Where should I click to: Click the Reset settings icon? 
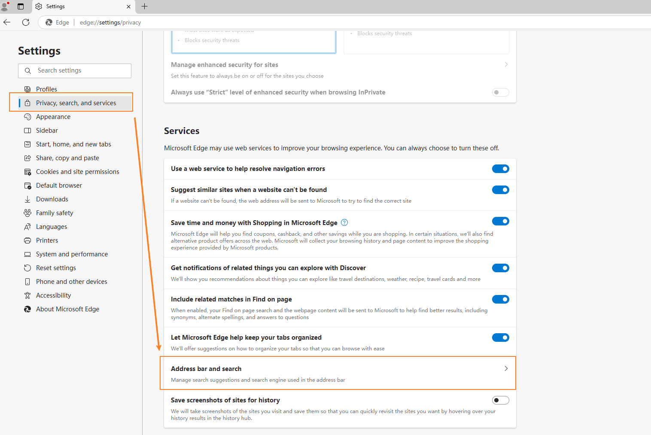27,268
